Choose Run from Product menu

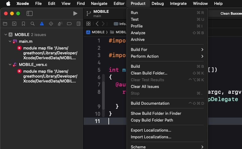tap(167, 13)
